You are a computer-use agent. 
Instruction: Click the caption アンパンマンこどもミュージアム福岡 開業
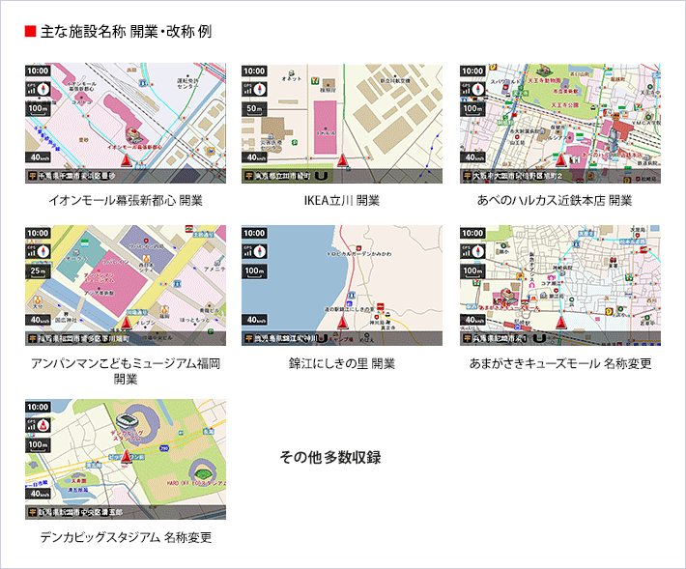tap(126, 371)
